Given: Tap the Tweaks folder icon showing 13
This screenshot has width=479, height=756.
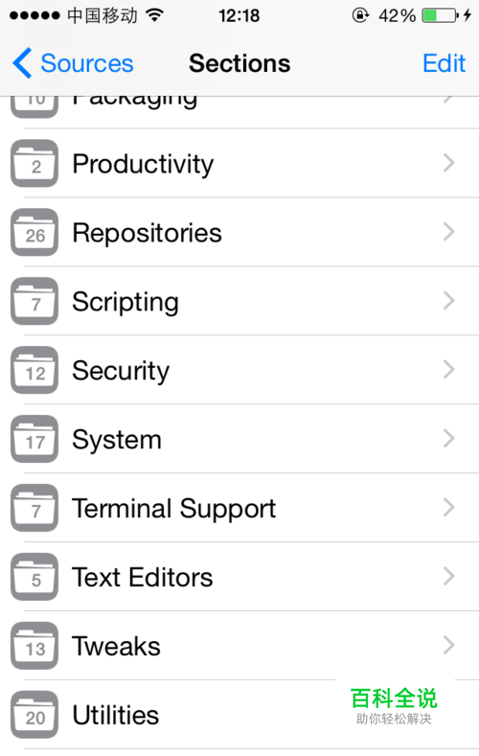Looking at the screenshot, I should (x=34, y=646).
